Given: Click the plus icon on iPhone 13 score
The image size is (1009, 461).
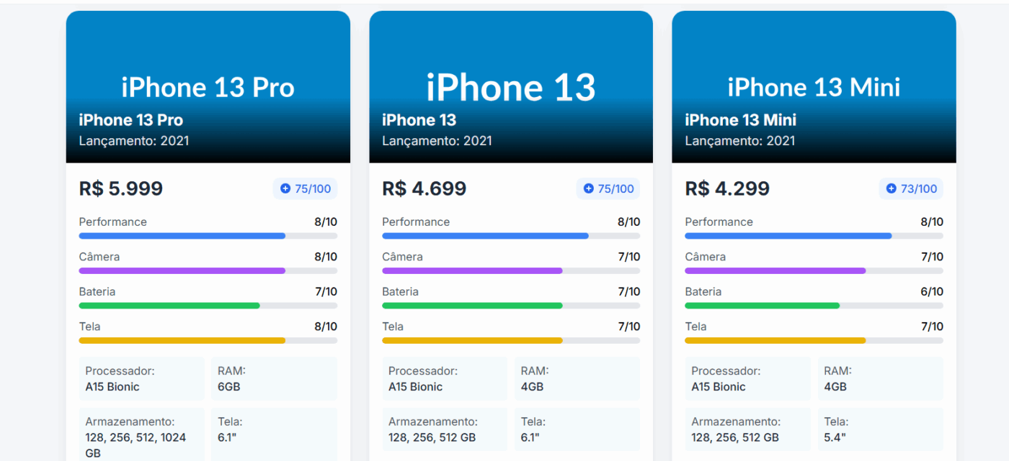Looking at the screenshot, I should (588, 189).
